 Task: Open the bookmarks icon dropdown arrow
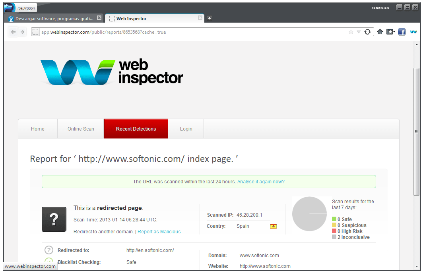(394, 32)
